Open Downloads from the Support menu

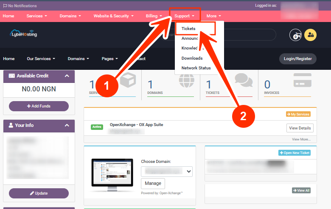click(192, 58)
